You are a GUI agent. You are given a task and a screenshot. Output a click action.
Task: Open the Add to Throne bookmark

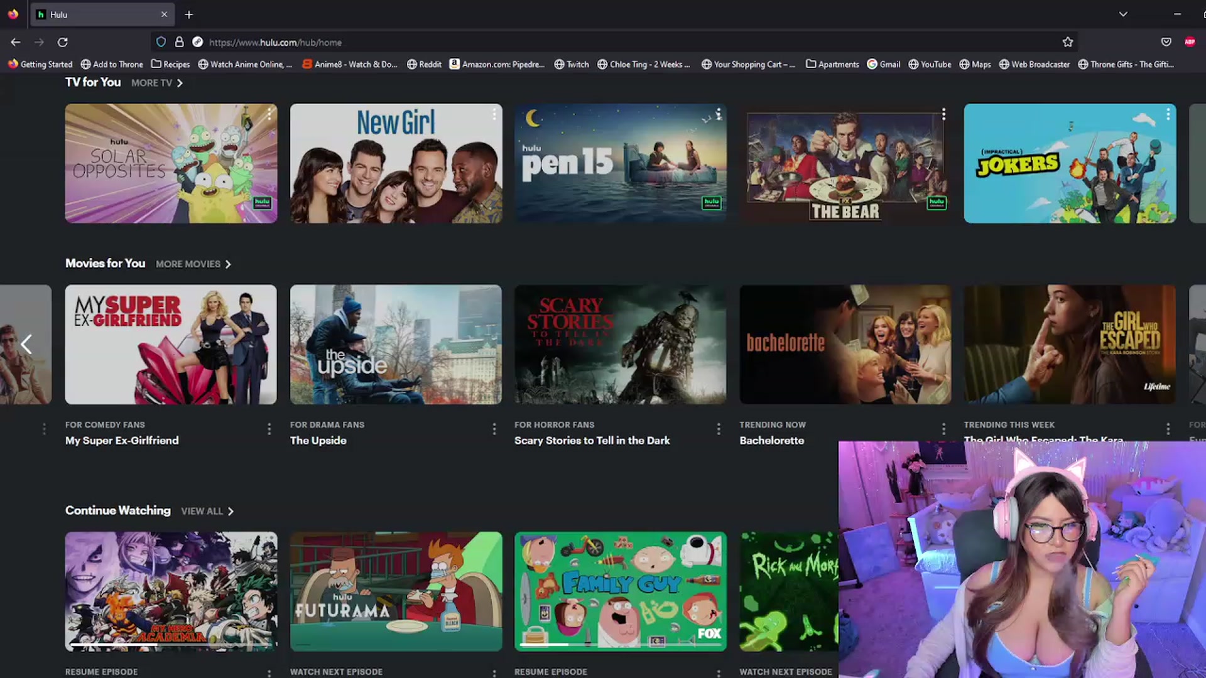[x=112, y=64]
